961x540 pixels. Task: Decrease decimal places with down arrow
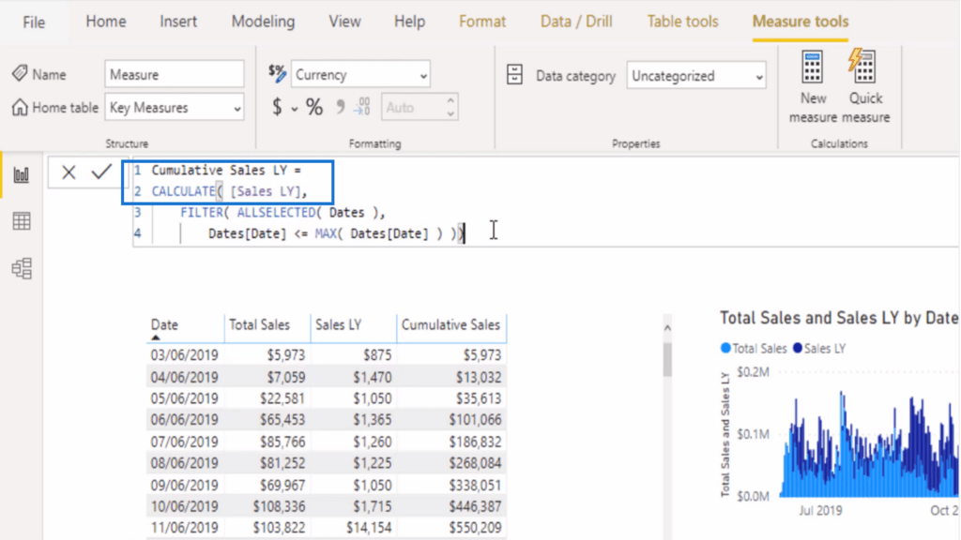450,113
